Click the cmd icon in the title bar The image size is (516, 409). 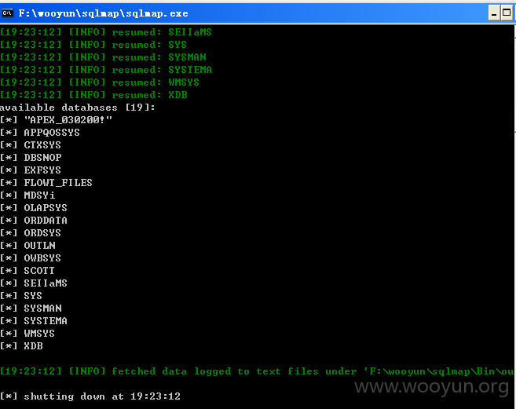tap(7, 13)
